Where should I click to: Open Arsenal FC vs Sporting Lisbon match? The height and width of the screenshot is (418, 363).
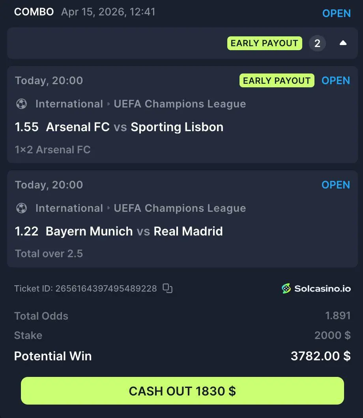click(135, 127)
